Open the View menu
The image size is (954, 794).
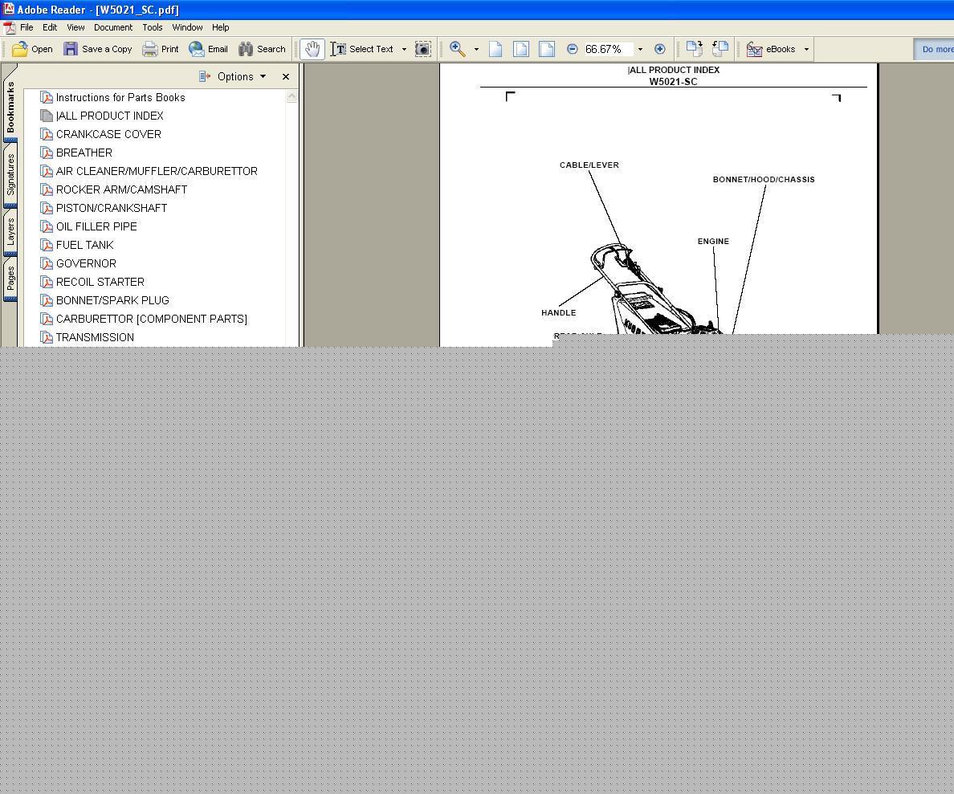[75, 27]
